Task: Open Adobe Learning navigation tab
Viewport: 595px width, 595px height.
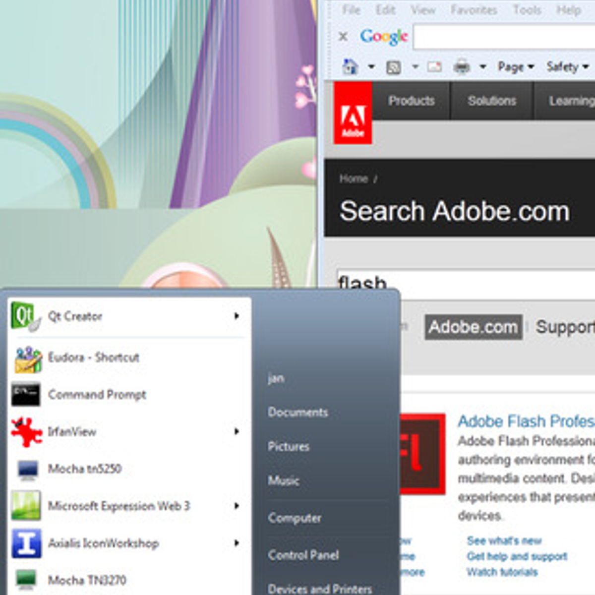Action: click(565, 101)
